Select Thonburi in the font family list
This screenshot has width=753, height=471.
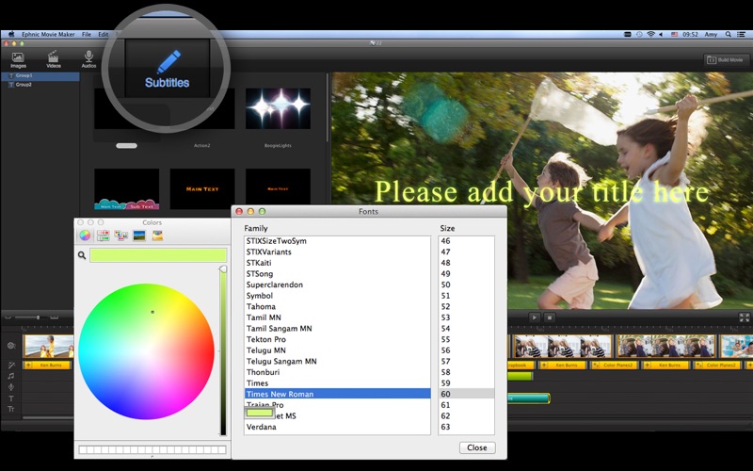click(x=338, y=372)
